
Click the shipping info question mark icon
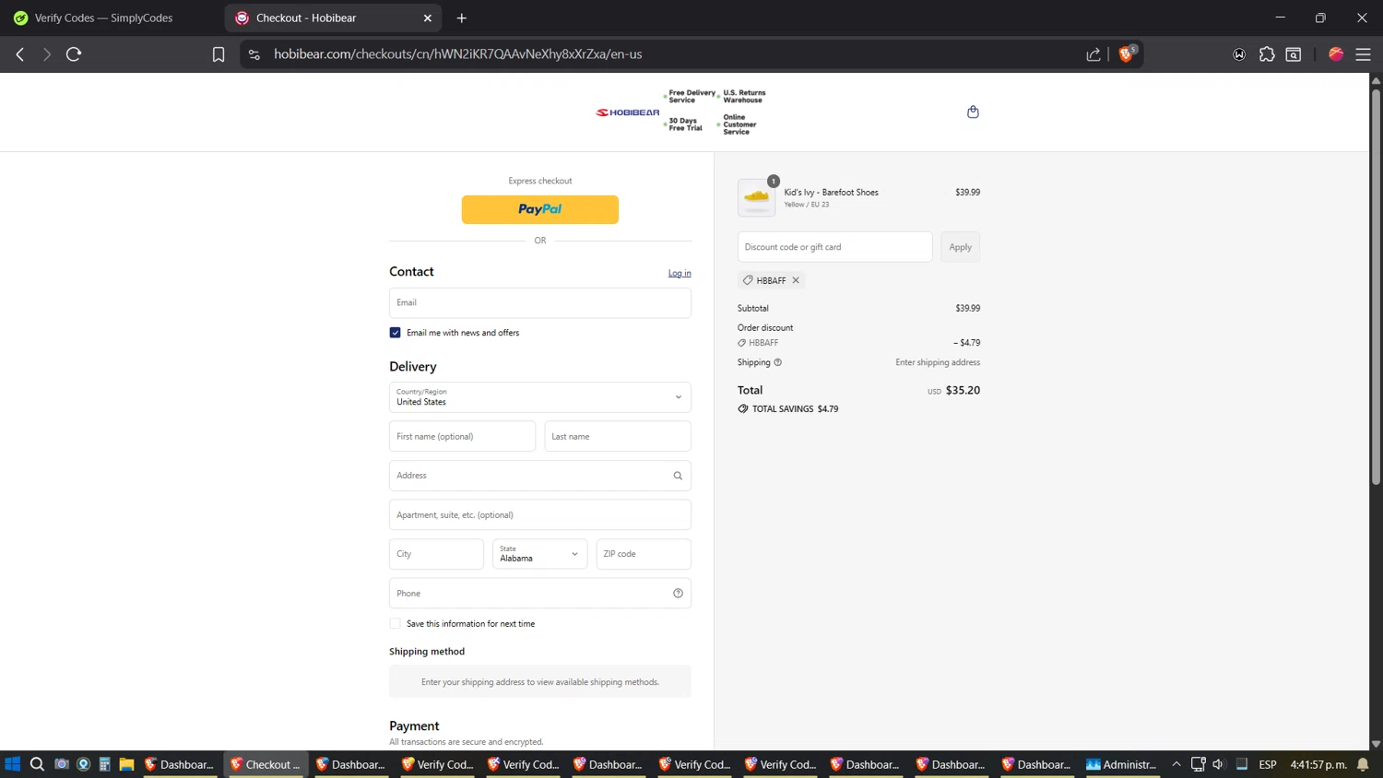point(777,362)
